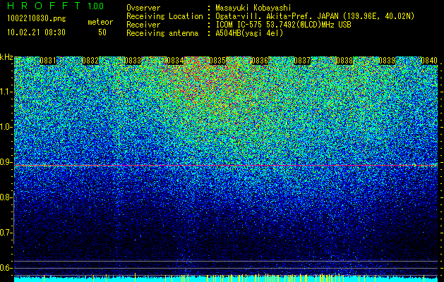444x282 pixels.
Task: Click the Receiving antenna label
Action: pyautogui.click(x=162, y=33)
